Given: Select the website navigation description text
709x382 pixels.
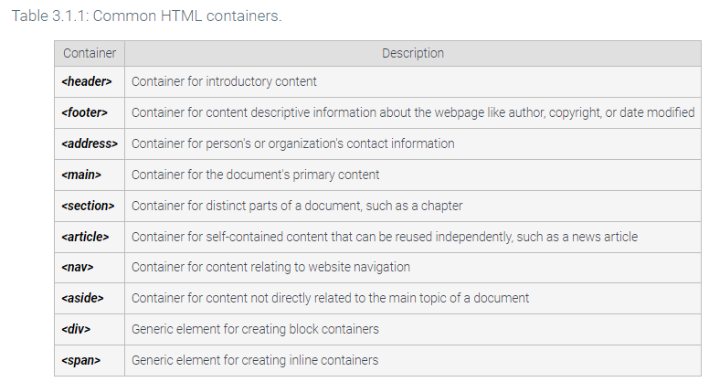Looking at the screenshot, I should coord(270,268).
